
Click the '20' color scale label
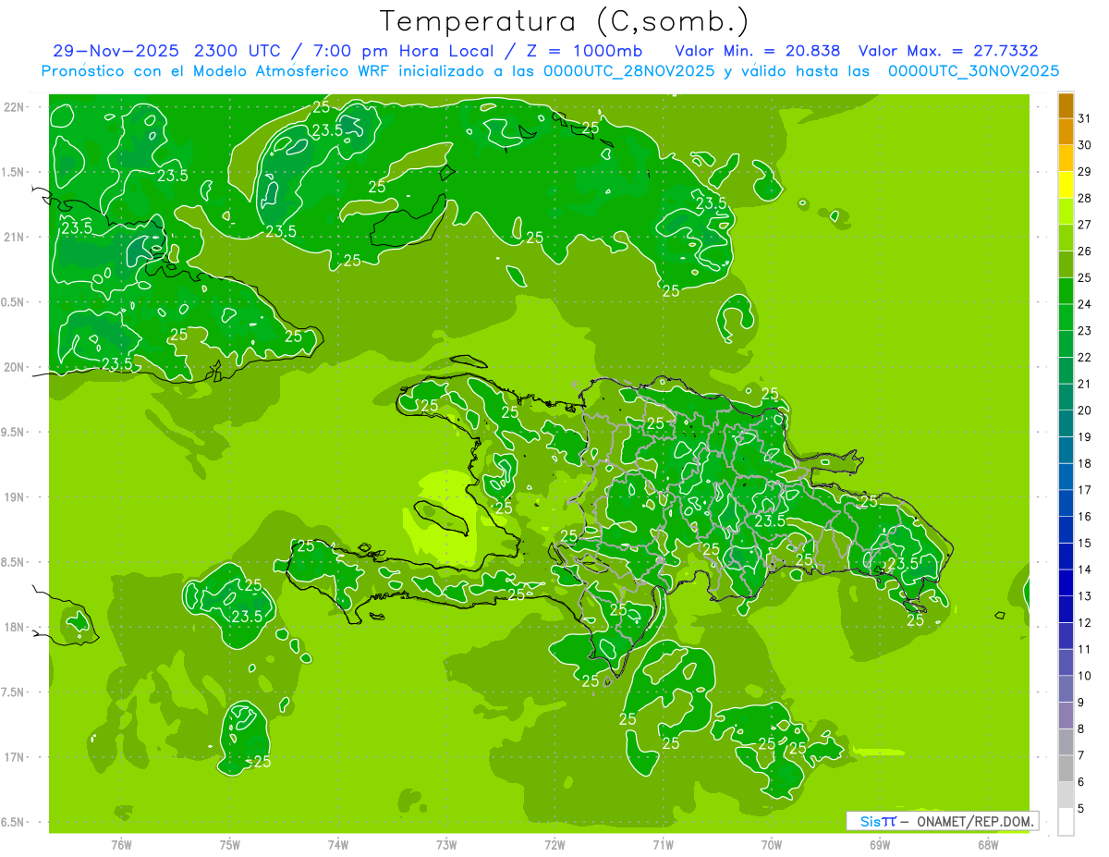pos(1085,410)
